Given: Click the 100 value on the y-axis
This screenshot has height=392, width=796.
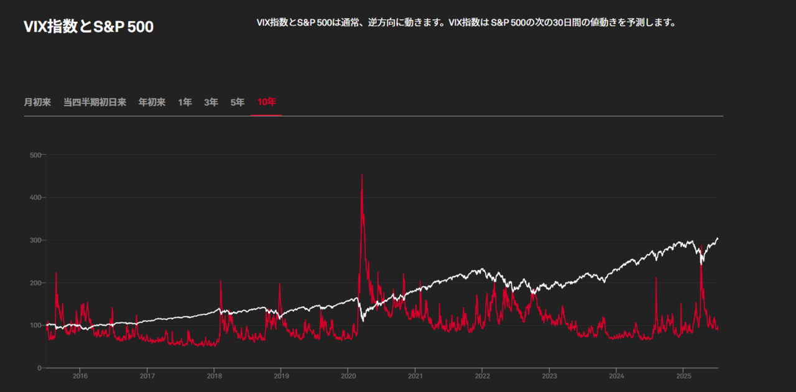Looking at the screenshot, I should click(x=35, y=326).
